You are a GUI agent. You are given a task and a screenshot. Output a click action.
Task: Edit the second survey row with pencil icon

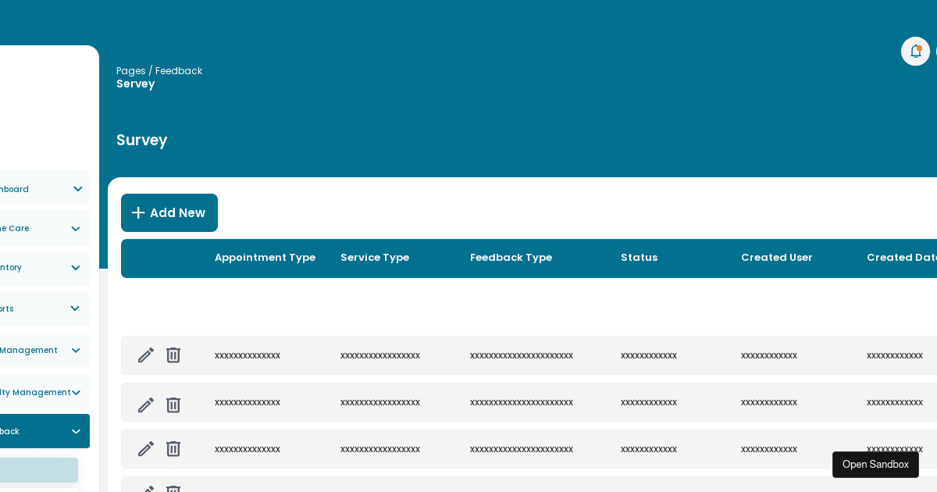pyautogui.click(x=146, y=405)
